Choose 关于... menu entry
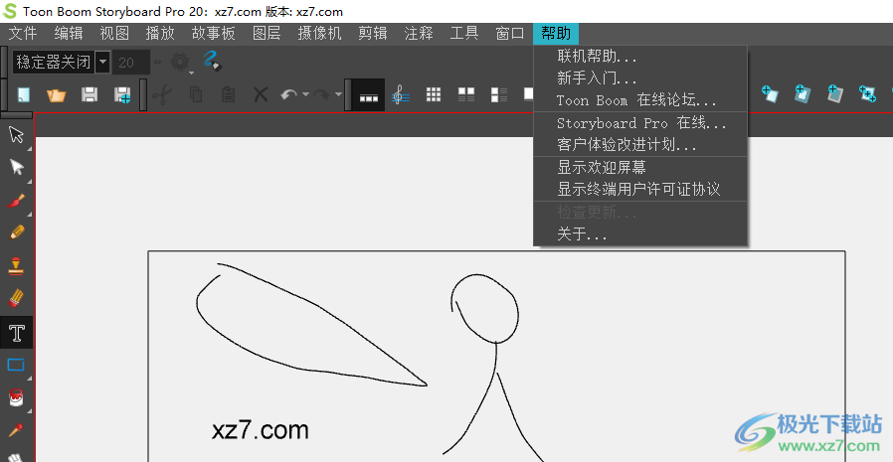The height and width of the screenshot is (462, 893). pyautogui.click(x=640, y=234)
